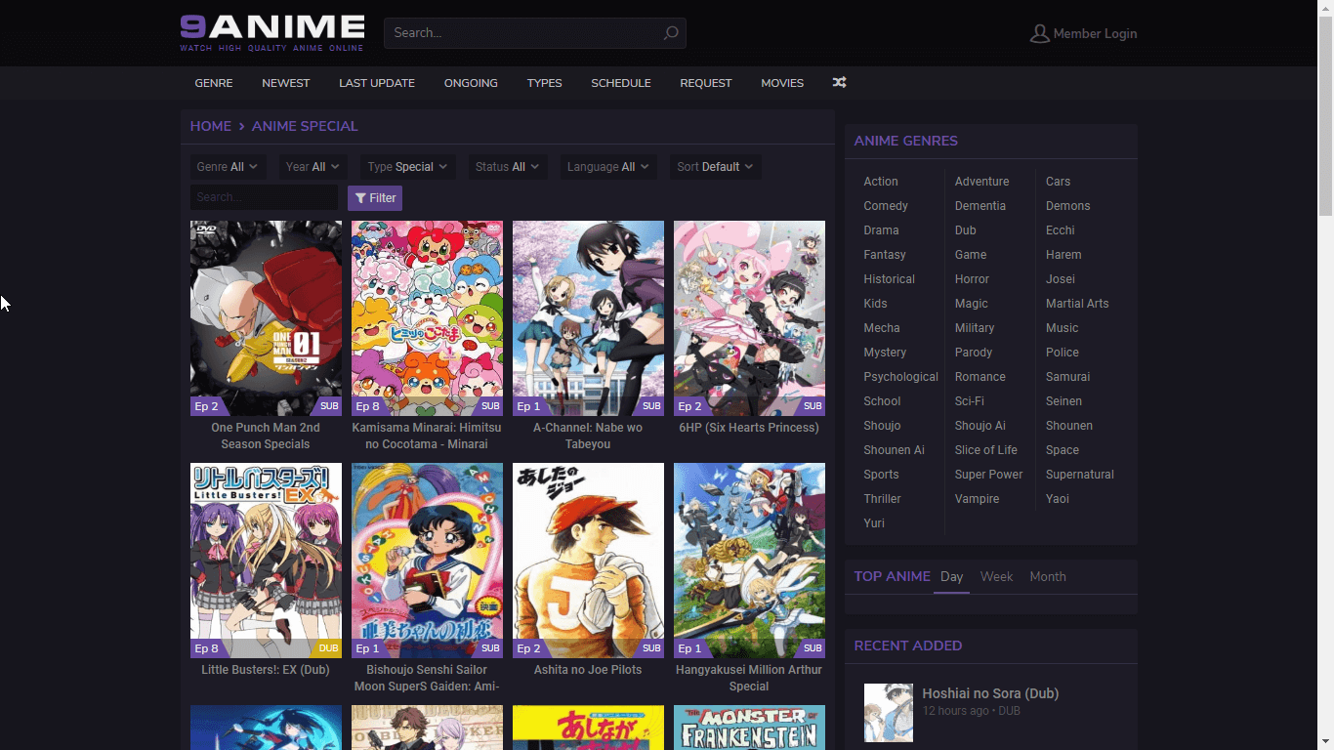The height and width of the screenshot is (750, 1334).
Task: Open the Thriller genre
Action: (882, 499)
